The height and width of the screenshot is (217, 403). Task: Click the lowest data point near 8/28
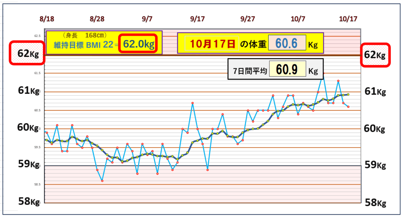[102, 181]
